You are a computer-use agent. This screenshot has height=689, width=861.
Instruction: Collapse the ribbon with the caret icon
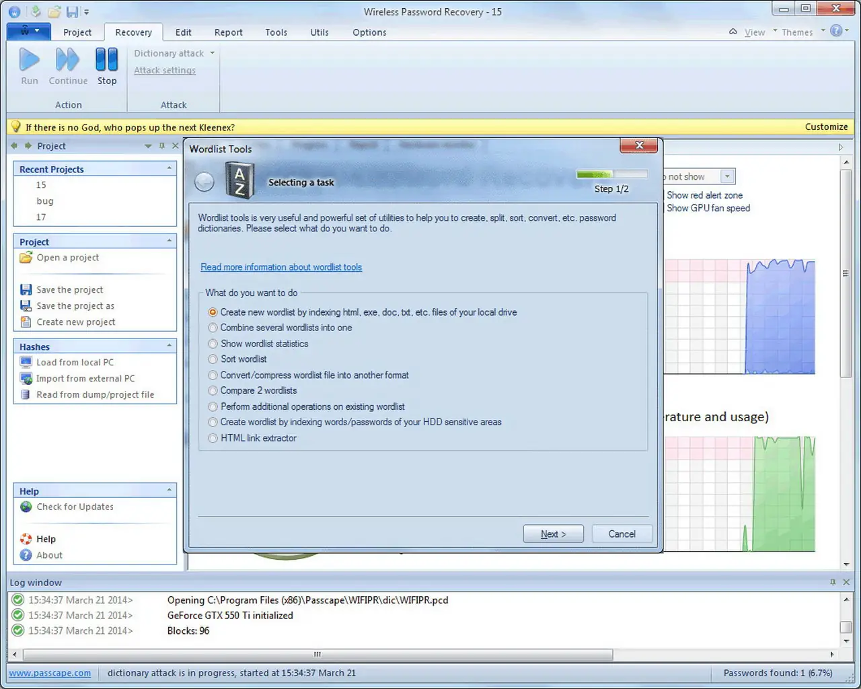click(x=733, y=32)
